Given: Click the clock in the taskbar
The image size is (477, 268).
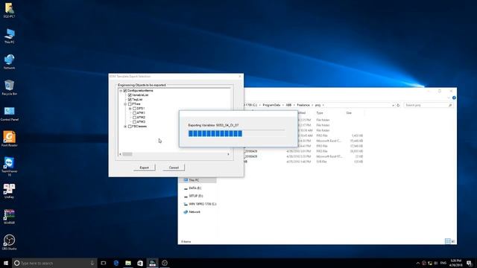Looking at the screenshot, I should (x=456, y=263).
